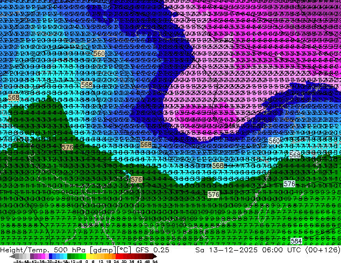341x263 pixels.
Task: Click the dark blue swatch in the colorbar
Action: 51,256
